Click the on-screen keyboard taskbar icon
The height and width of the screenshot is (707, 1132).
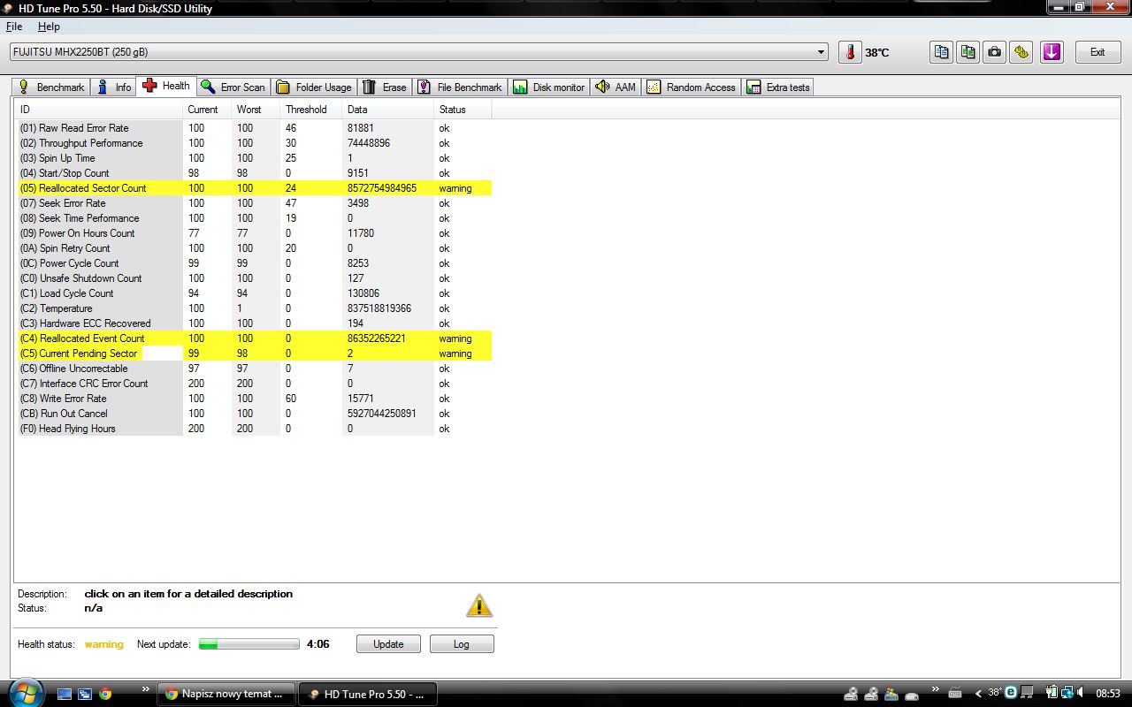pos(956,694)
